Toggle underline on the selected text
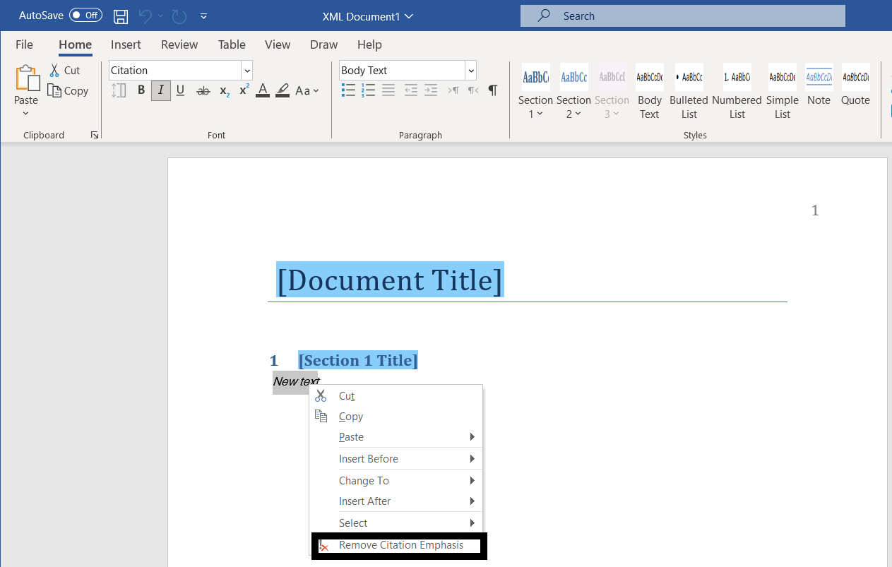 tap(180, 90)
